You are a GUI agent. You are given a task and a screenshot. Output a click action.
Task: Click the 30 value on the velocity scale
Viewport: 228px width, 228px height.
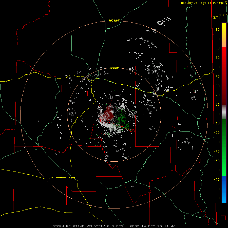pos(218,86)
